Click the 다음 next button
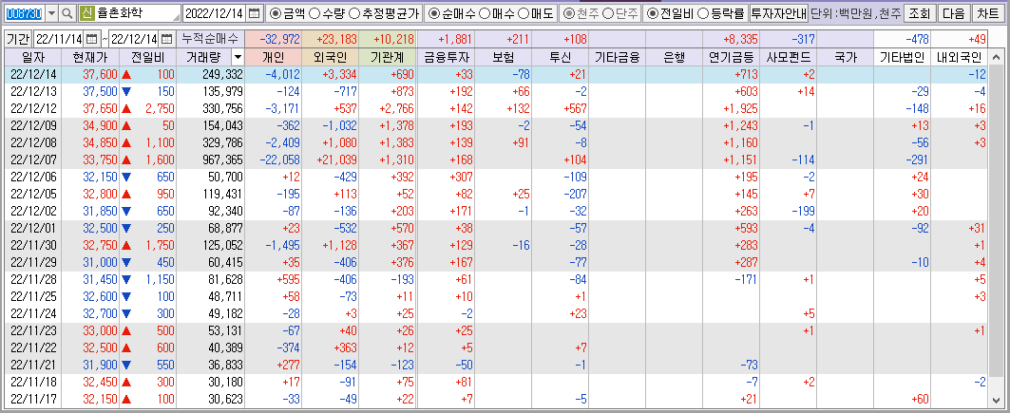Screen dimensions: 1010x413 pos(953,13)
